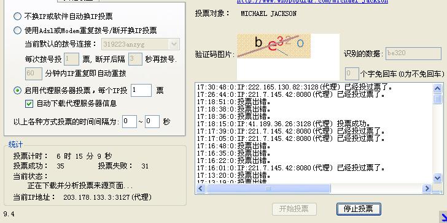Click the vertical scrollbar thumb in log

(438, 99)
